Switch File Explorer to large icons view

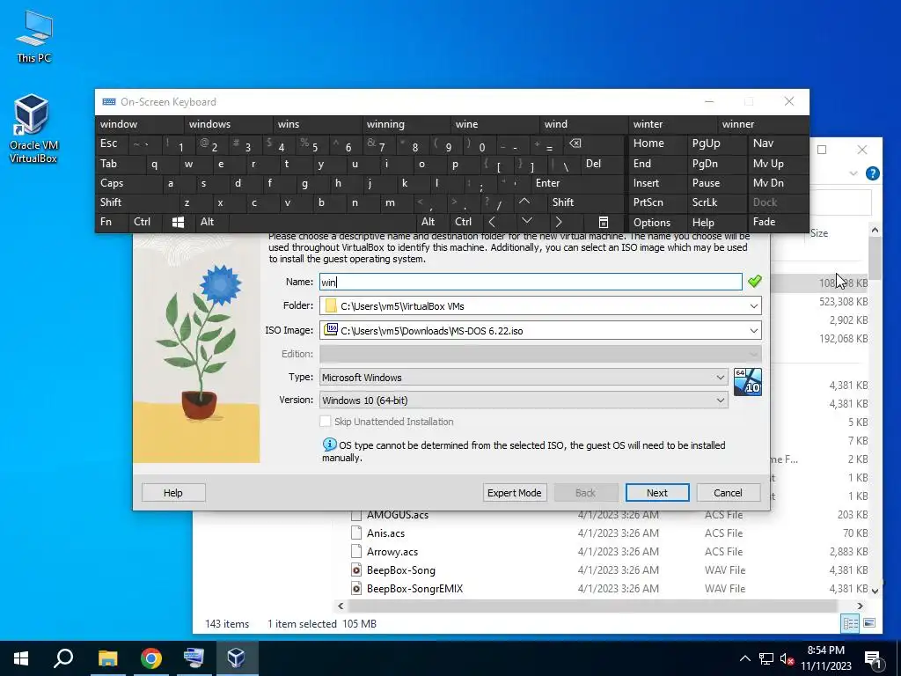869,623
